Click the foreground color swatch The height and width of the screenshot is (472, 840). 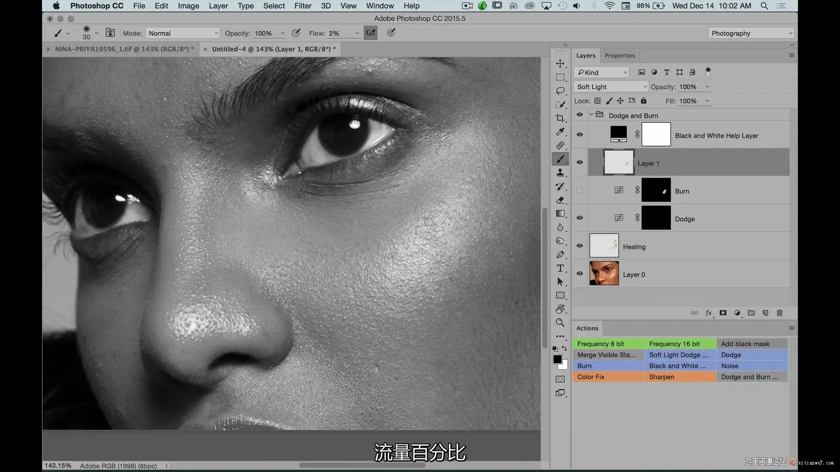pos(557,359)
